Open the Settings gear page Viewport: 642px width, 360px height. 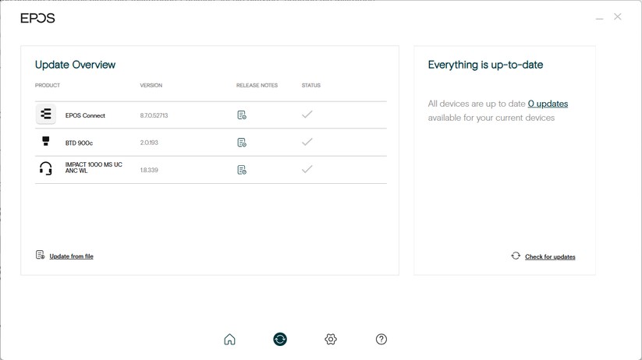coord(331,339)
